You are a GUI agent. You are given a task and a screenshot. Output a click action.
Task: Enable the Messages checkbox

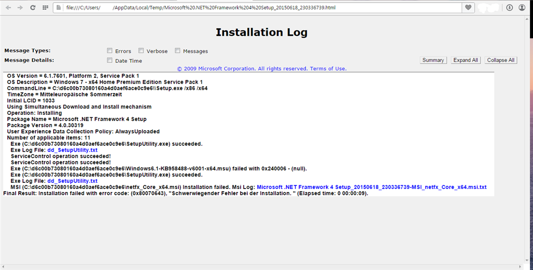point(177,50)
